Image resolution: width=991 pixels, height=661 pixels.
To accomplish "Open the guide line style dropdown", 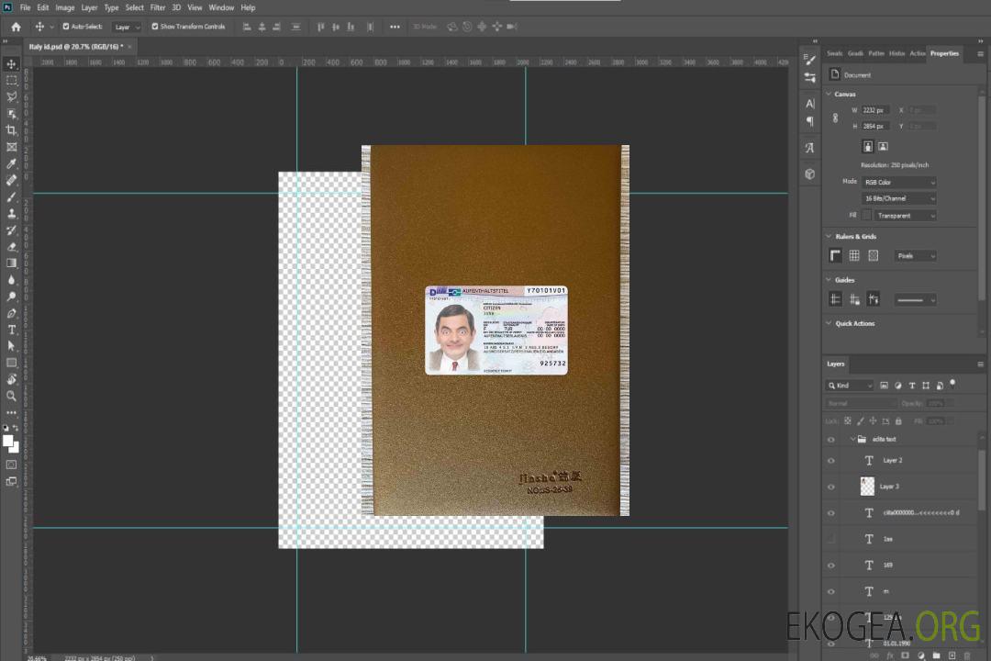I will tap(915, 300).
